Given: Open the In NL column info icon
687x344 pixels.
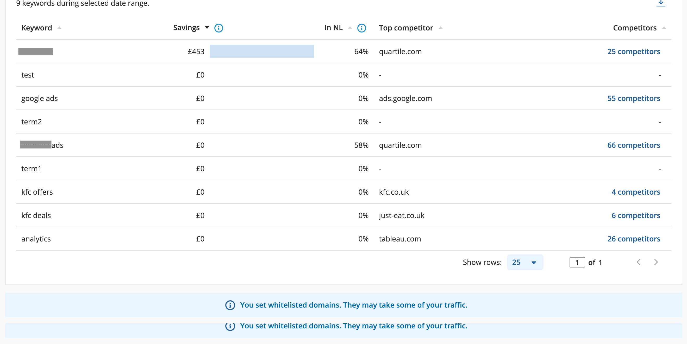Looking at the screenshot, I should (x=362, y=28).
